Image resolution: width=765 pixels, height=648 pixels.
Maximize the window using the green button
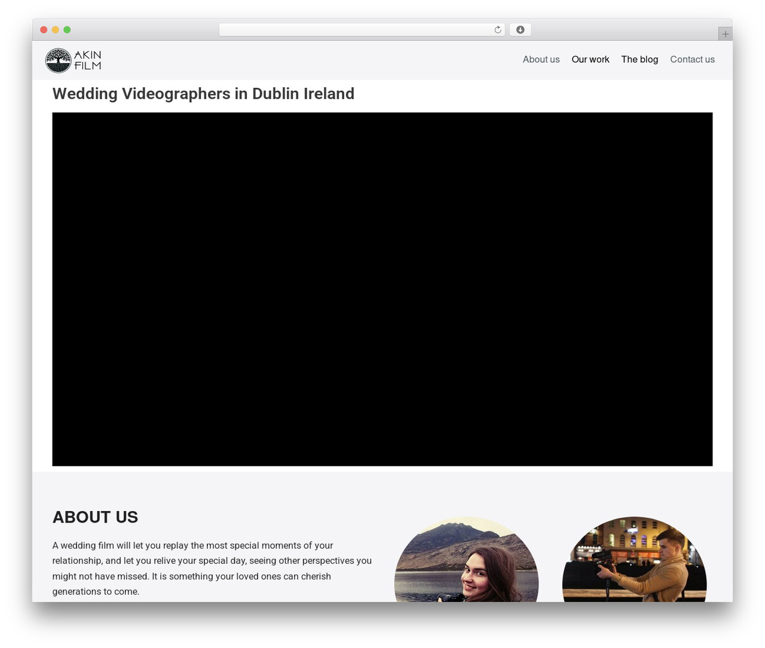tap(67, 30)
